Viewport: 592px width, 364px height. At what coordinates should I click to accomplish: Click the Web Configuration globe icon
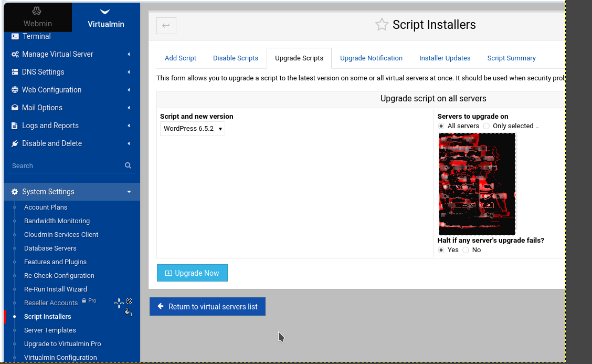[x=15, y=90]
